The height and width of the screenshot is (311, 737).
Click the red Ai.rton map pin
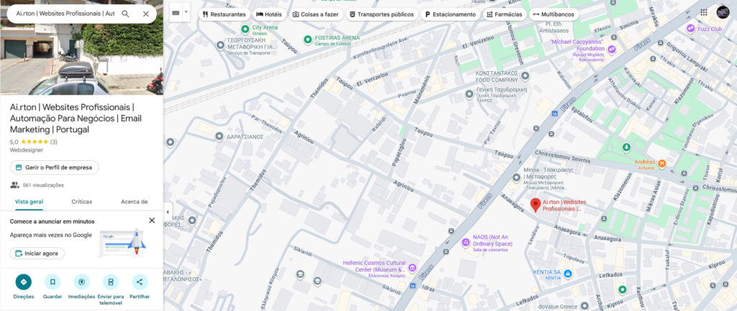[535, 205]
